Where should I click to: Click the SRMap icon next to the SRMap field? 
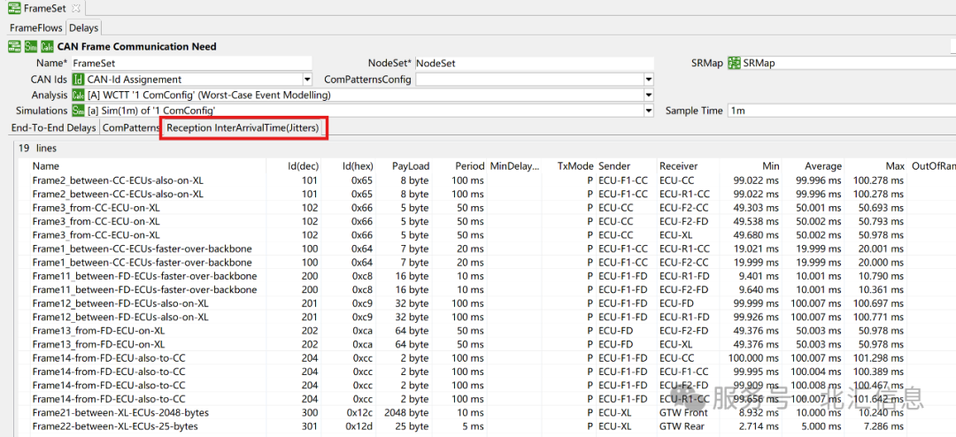734,63
